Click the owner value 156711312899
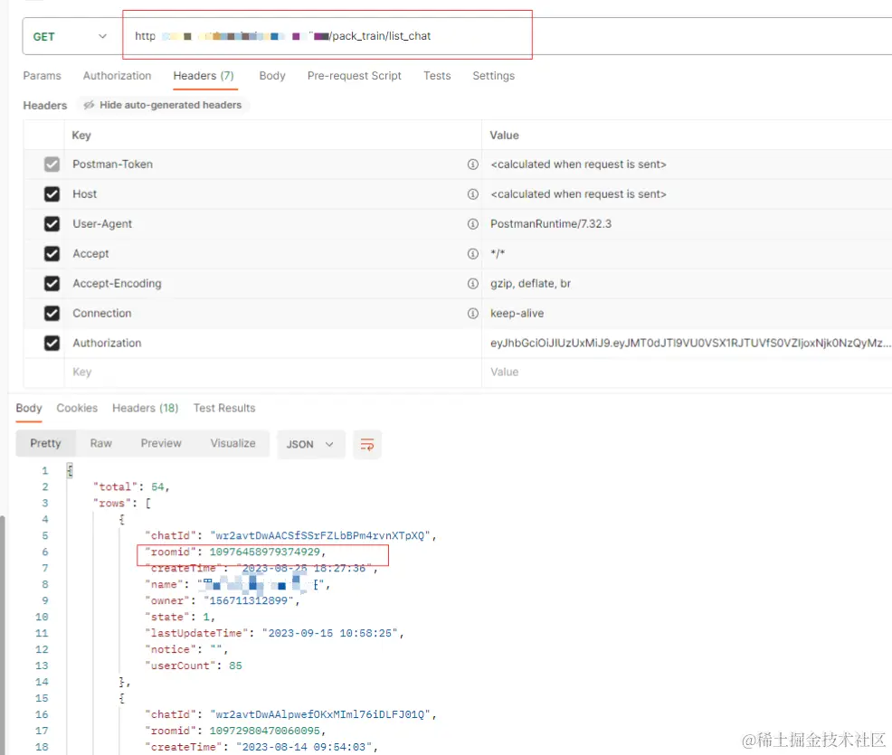Viewport: 892px width, 755px height. click(248, 601)
